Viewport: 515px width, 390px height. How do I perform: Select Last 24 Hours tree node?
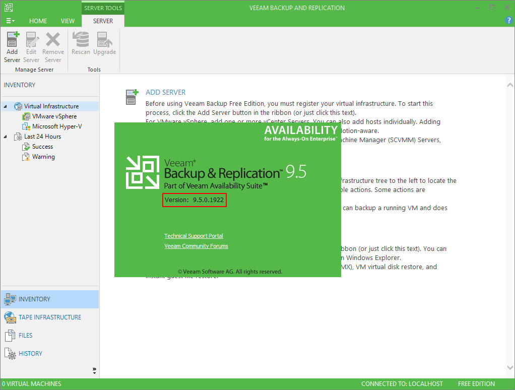[x=42, y=137]
